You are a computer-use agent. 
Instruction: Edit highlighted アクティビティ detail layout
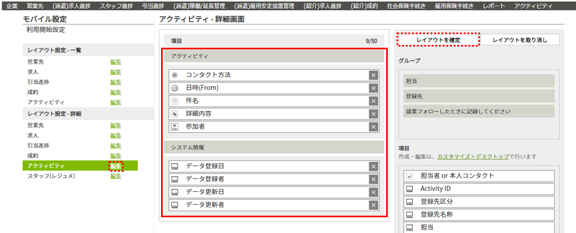coord(116,166)
